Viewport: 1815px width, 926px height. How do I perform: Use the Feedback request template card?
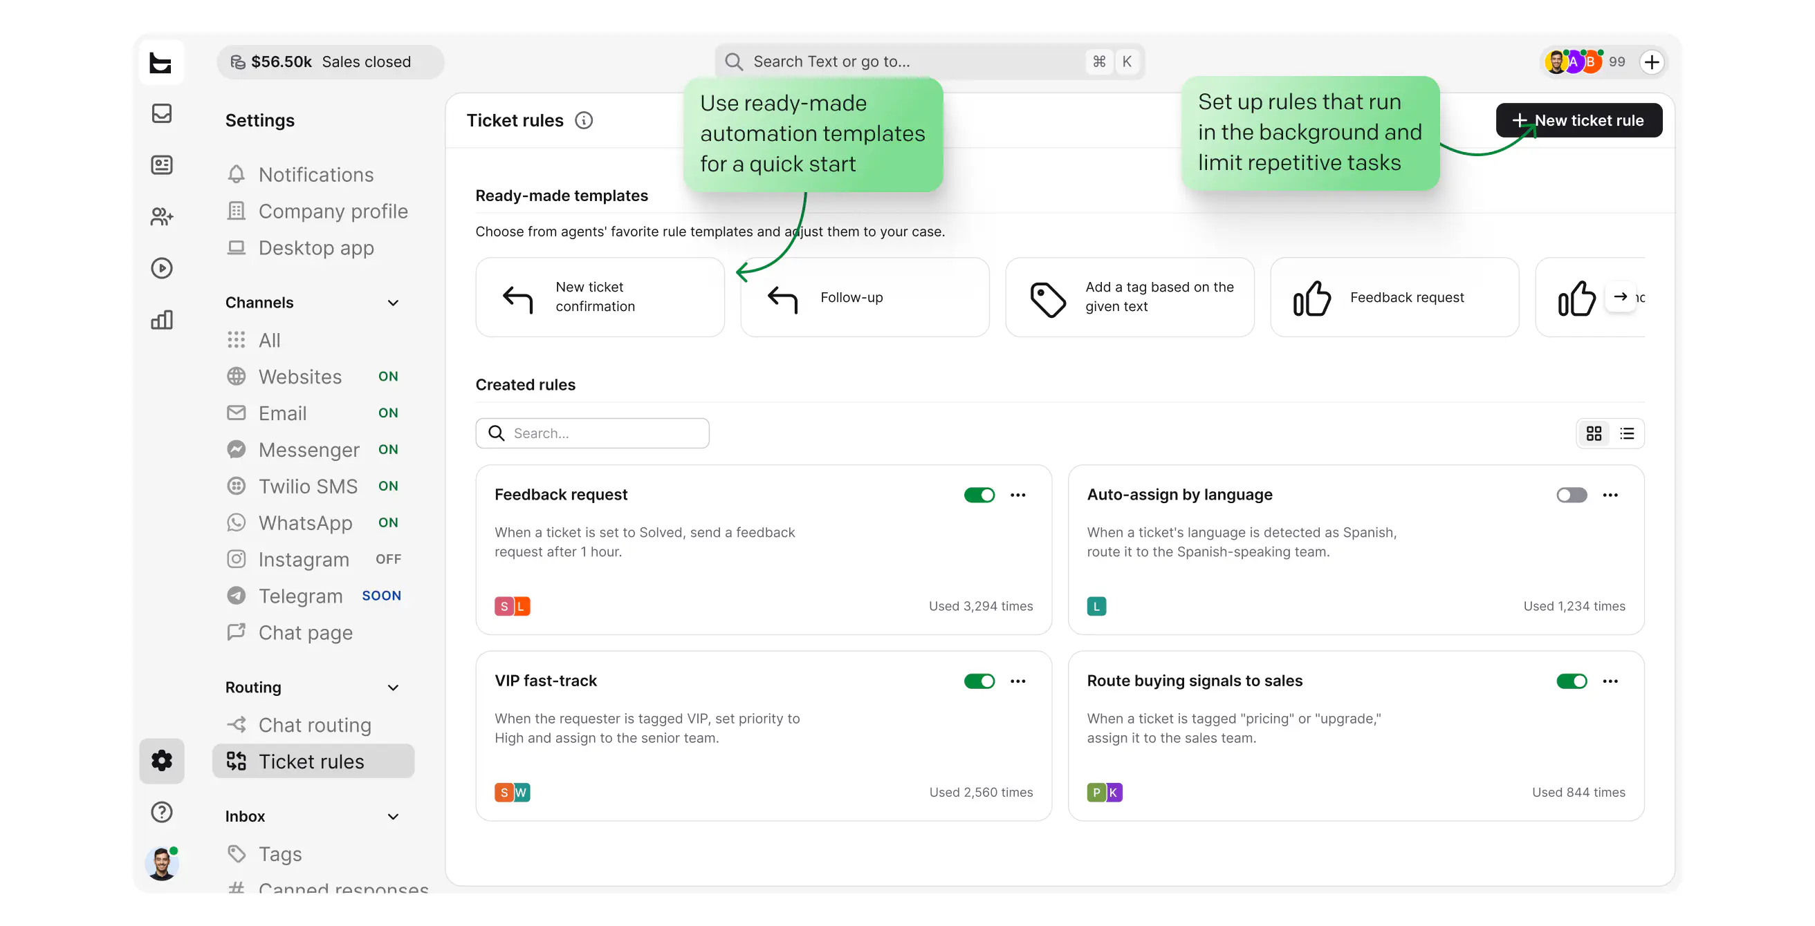tap(1394, 297)
